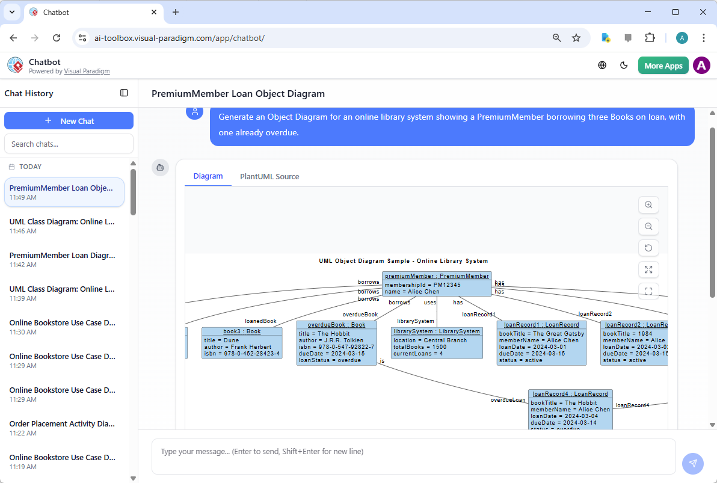The height and width of the screenshot is (483, 717).
Task: Switch to the PlantUML Source tab
Action: click(x=269, y=176)
